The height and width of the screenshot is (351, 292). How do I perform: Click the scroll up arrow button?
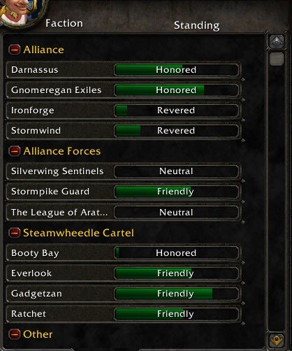coord(277,42)
